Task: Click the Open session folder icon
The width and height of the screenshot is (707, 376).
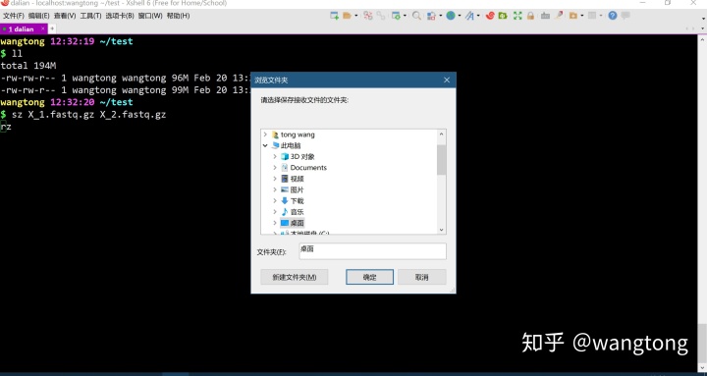Action: 347,16
